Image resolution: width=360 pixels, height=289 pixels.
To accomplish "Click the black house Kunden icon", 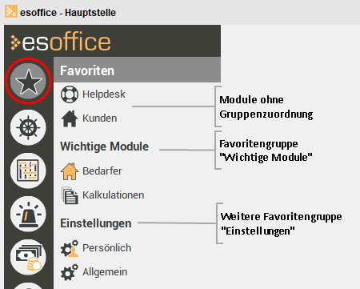I will (x=70, y=118).
